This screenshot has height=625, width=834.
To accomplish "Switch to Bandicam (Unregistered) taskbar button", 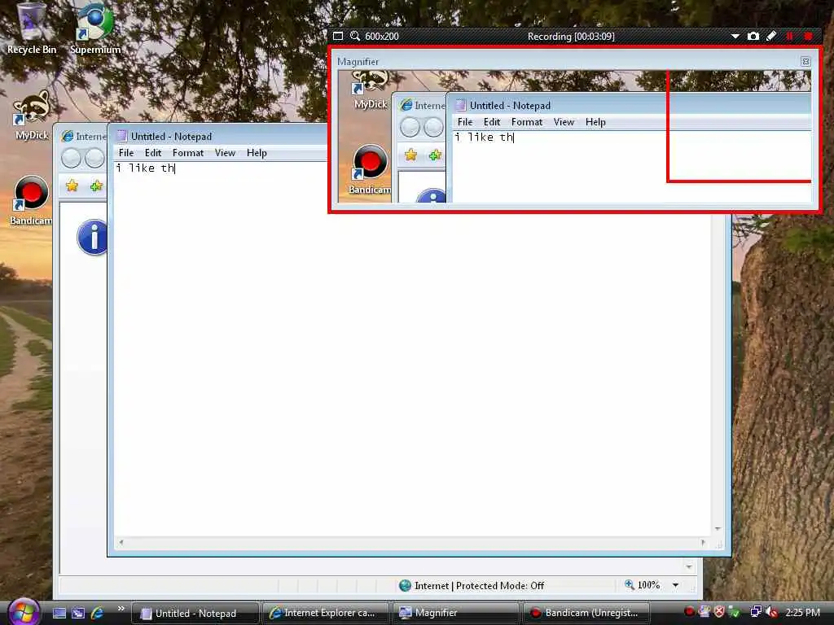I will pyautogui.click(x=586, y=614).
